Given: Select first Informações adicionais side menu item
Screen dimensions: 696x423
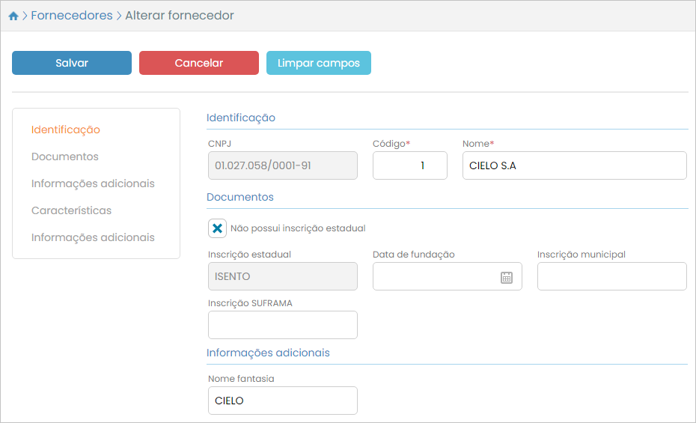Looking at the screenshot, I should point(93,183).
